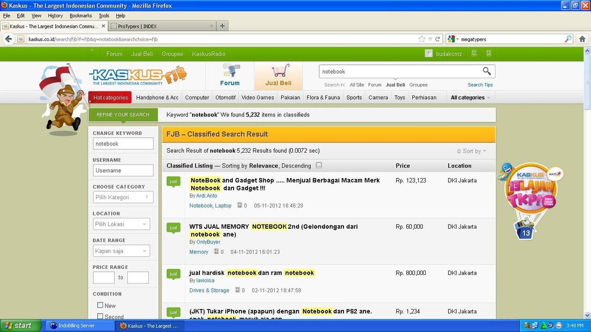The image size is (591, 332).
Task: Select the Flora & Fauna category
Action: 323,97
